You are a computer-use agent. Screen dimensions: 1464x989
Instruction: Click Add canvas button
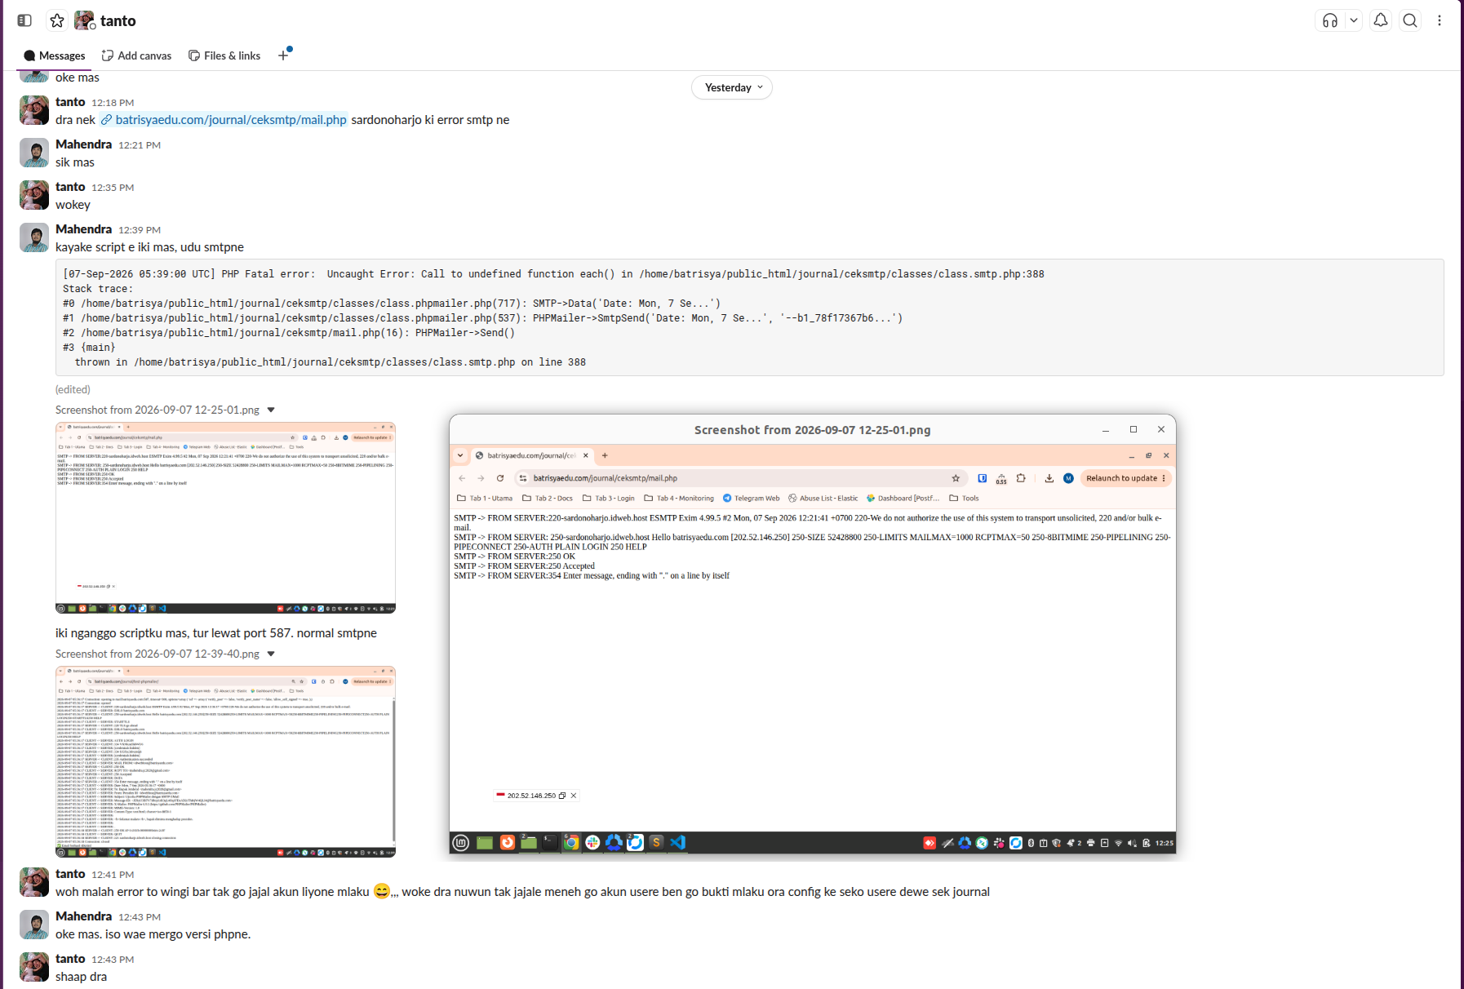136,55
